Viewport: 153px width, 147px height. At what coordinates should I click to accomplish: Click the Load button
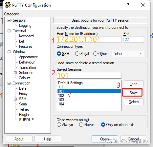[x=134, y=84]
